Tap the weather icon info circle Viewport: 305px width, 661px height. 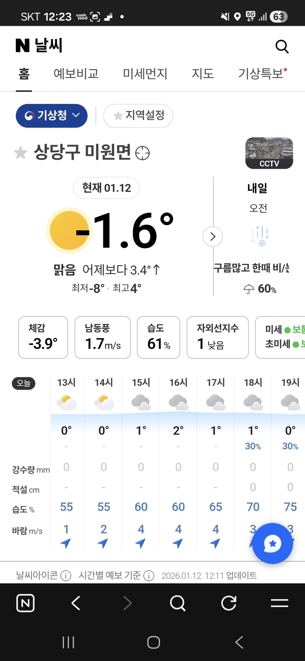66,575
